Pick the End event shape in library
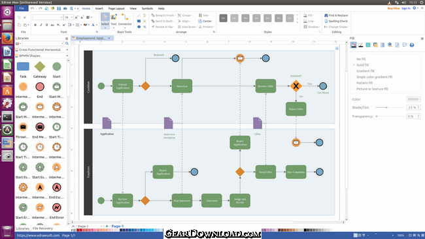Screen dimensions: 425x239 [x=40, y=89]
